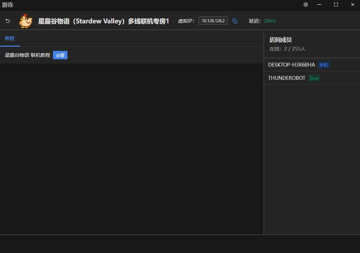Maximize the 游连 window
The image size is (360, 253).
pos(336,5)
